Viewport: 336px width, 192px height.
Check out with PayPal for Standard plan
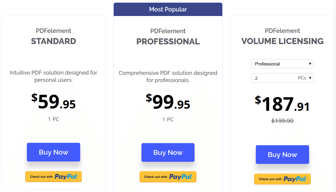[x=53, y=177]
